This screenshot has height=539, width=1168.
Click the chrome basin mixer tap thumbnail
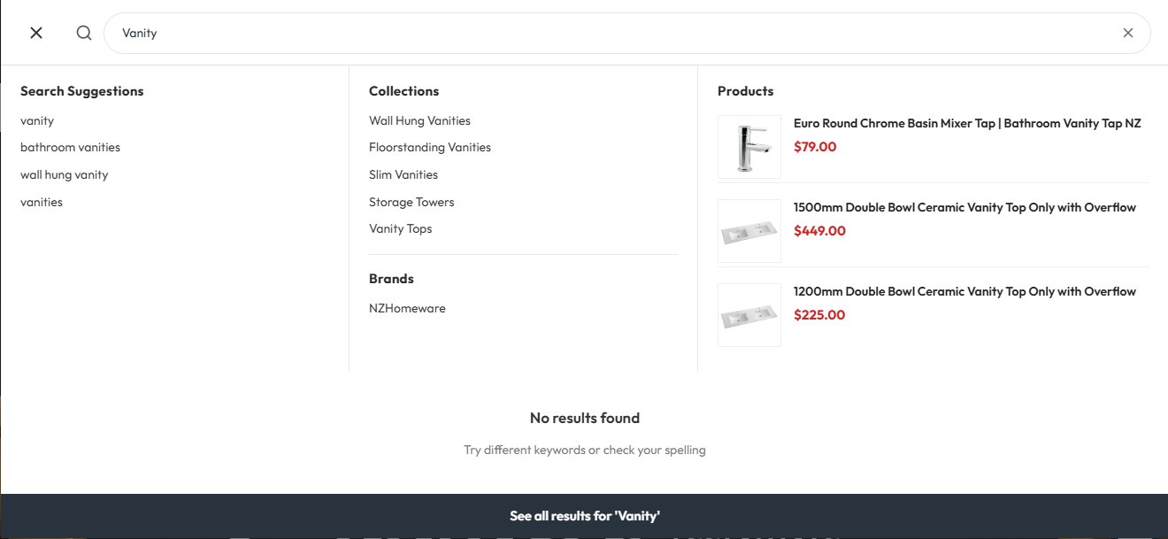pos(749,147)
